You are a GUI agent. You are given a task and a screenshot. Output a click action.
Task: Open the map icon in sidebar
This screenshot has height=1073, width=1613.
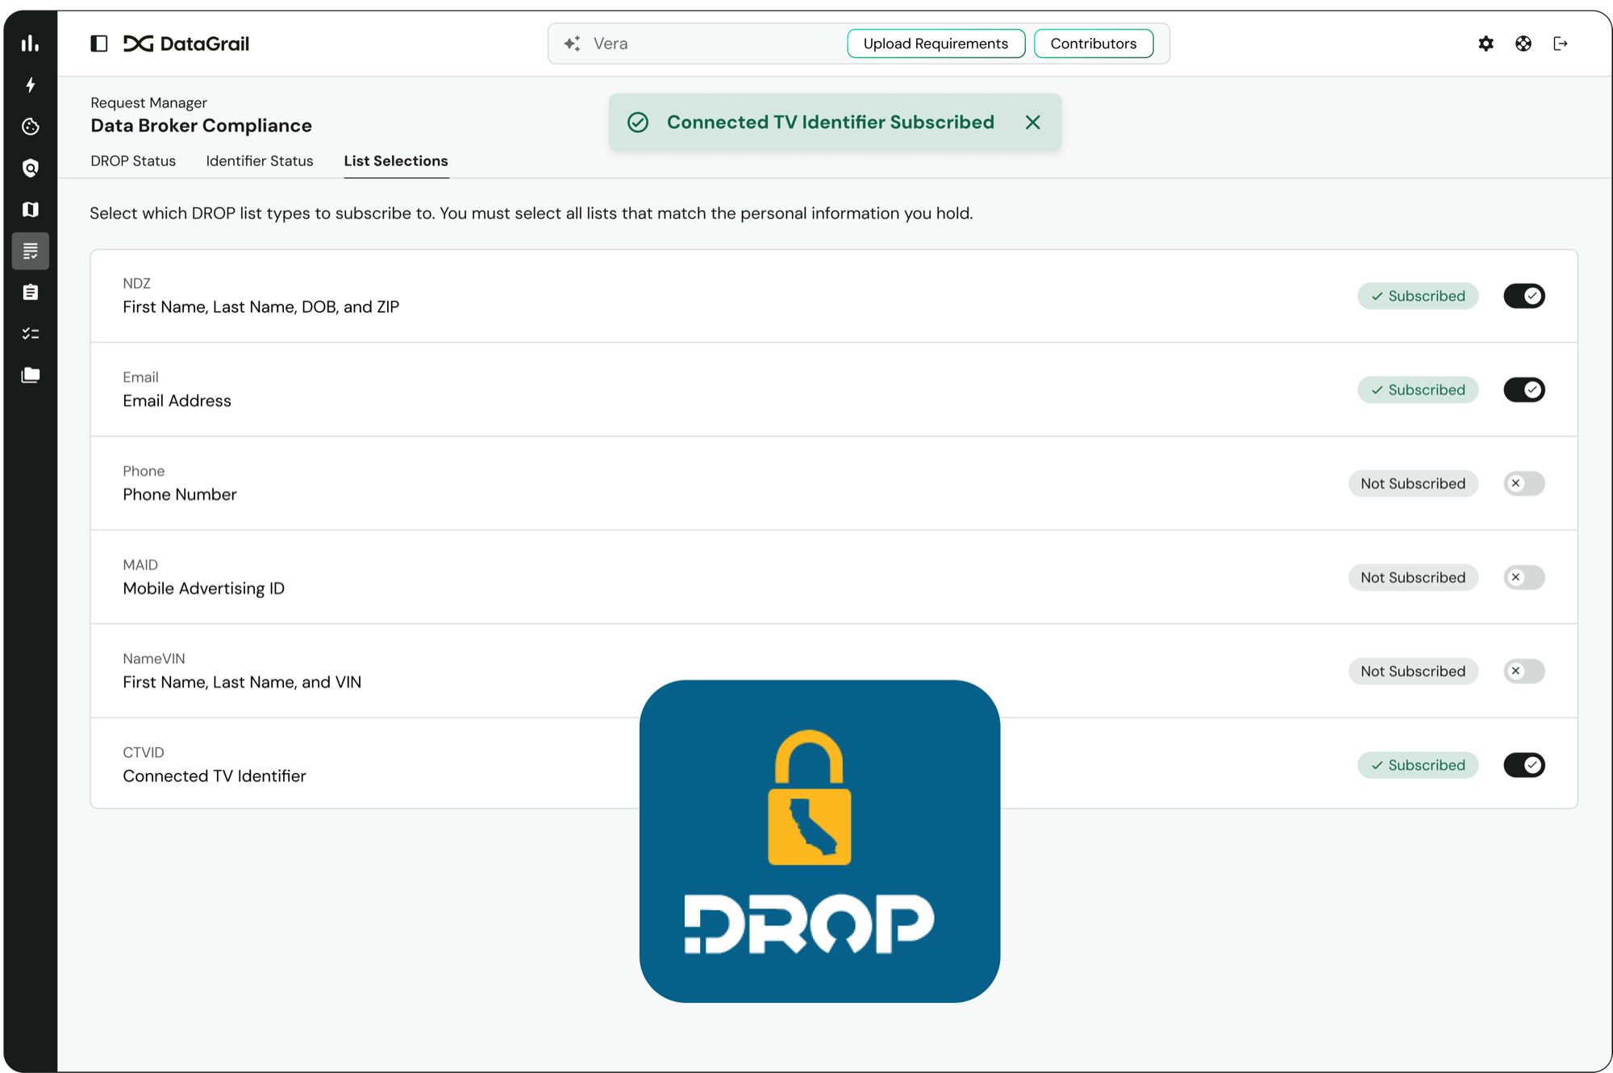[31, 210]
